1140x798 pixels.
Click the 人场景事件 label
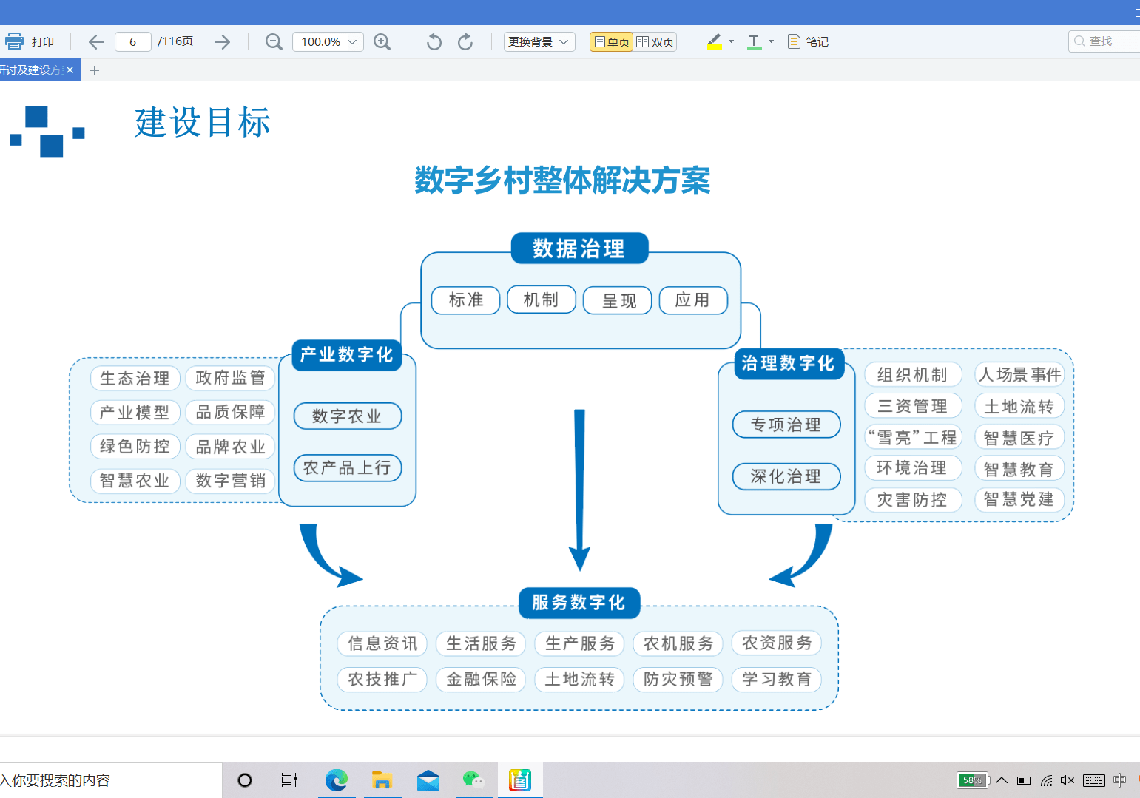click(1019, 375)
